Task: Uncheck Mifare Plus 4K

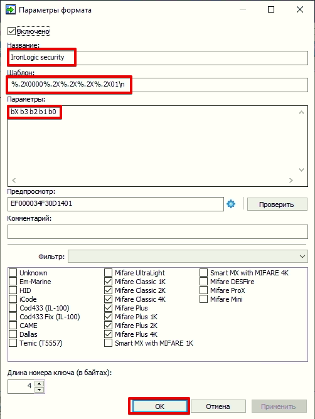Action: (x=108, y=334)
